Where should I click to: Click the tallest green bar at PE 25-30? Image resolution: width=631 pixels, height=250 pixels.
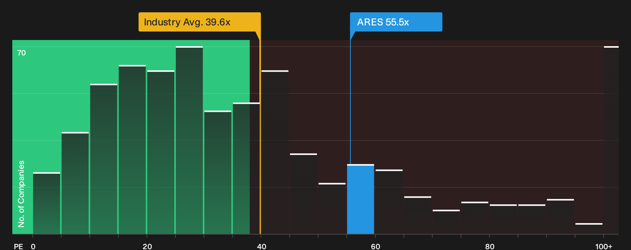pyautogui.click(x=189, y=140)
